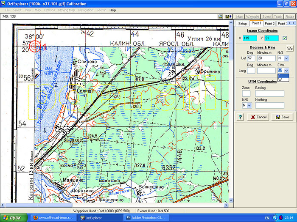
Task: Click the UTM Easting input field
Action: point(269,93)
